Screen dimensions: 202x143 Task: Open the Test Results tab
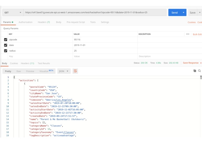point(44,63)
